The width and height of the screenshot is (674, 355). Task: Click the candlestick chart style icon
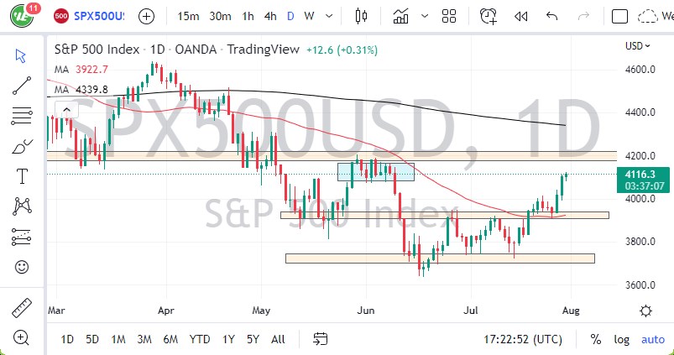click(362, 16)
